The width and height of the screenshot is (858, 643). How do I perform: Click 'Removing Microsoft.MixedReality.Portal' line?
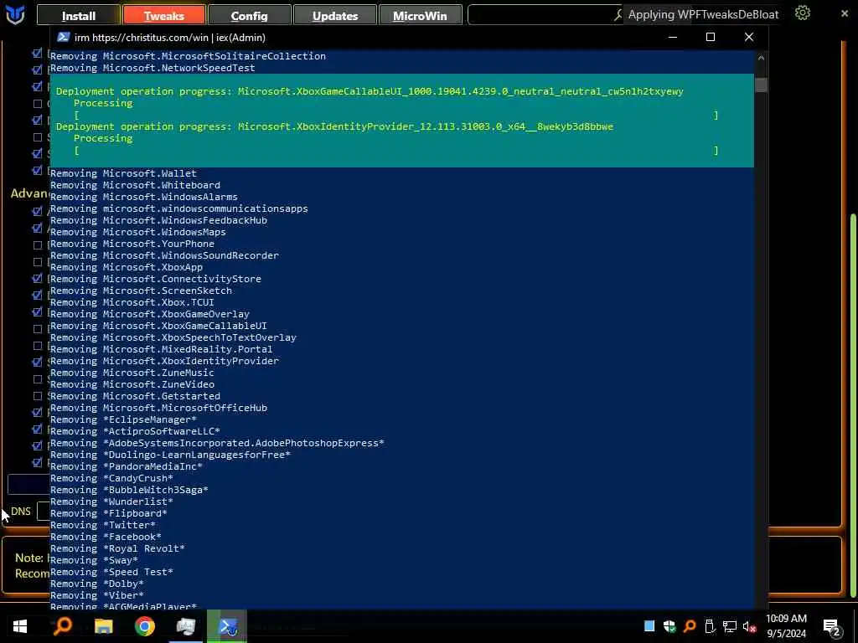point(162,349)
